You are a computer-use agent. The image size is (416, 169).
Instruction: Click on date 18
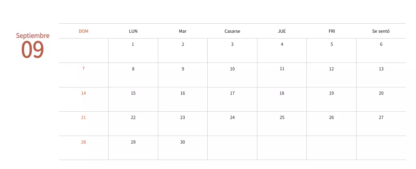282,93
